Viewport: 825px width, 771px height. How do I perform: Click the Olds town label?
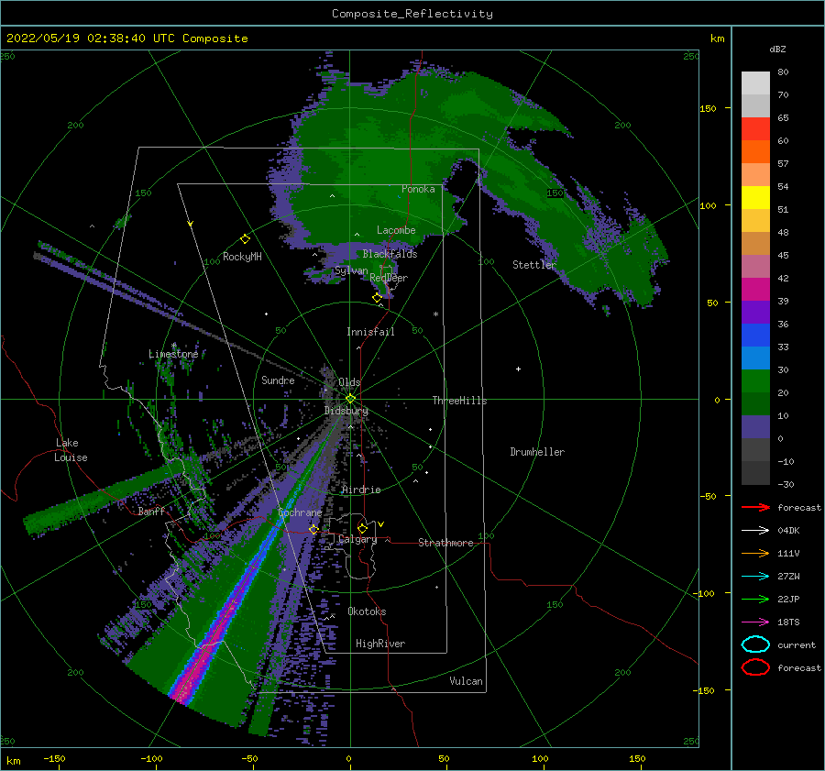click(x=349, y=382)
